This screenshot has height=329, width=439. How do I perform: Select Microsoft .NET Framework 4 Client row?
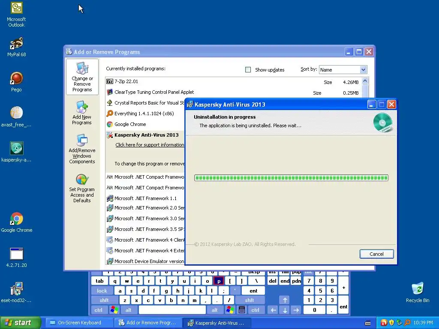(x=145, y=240)
